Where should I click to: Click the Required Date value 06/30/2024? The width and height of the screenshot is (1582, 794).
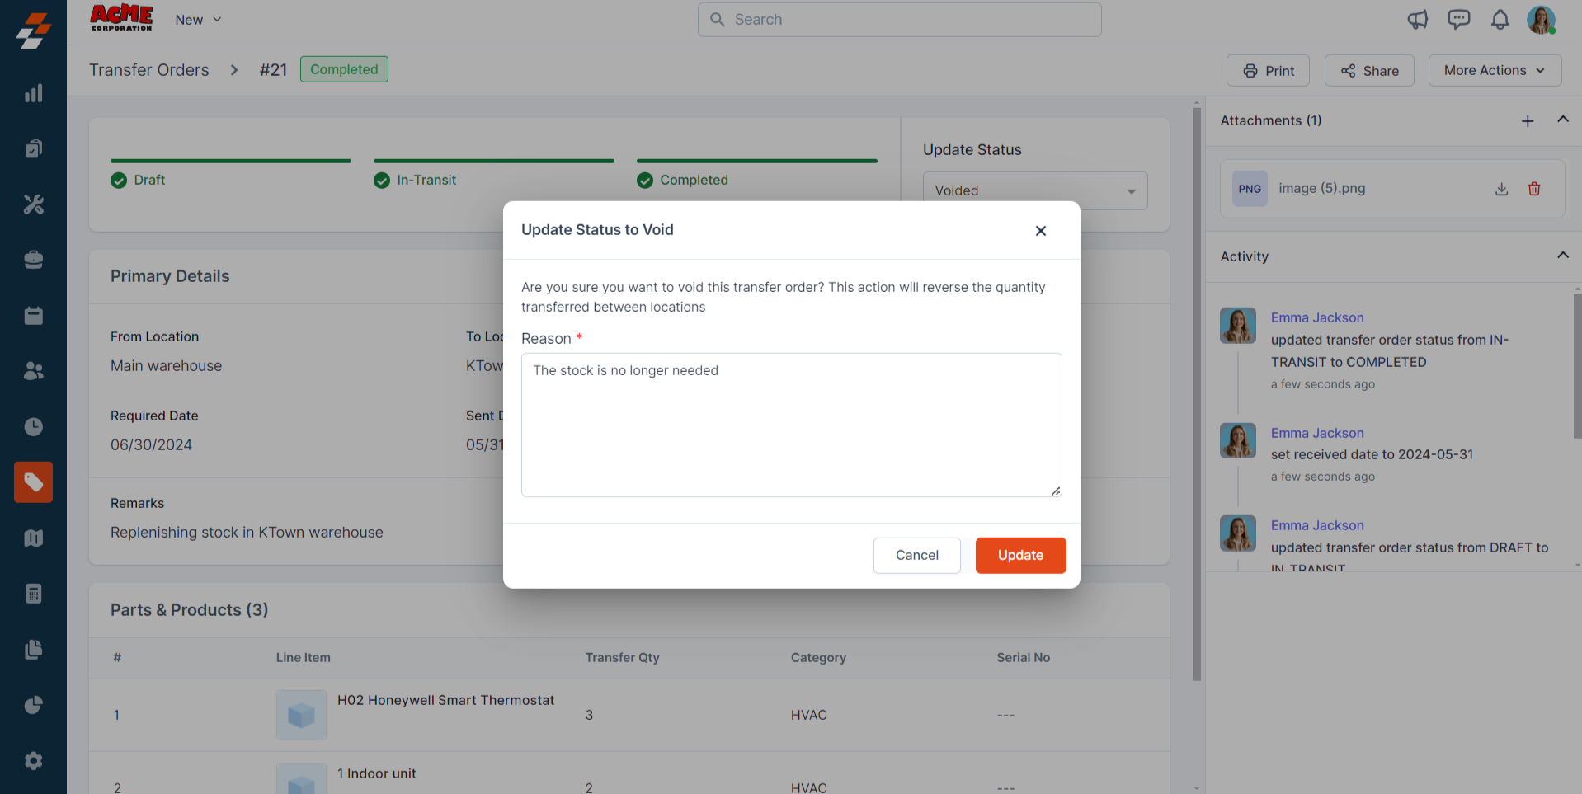tap(151, 445)
